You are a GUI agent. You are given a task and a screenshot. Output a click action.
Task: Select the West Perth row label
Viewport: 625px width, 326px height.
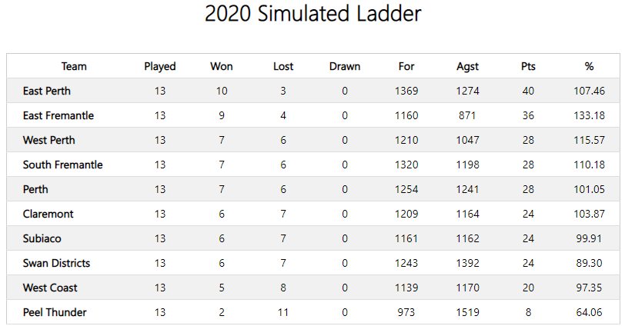coord(48,140)
